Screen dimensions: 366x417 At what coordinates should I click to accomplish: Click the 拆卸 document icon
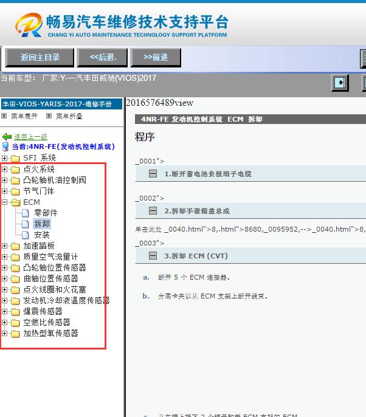coord(26,224)
